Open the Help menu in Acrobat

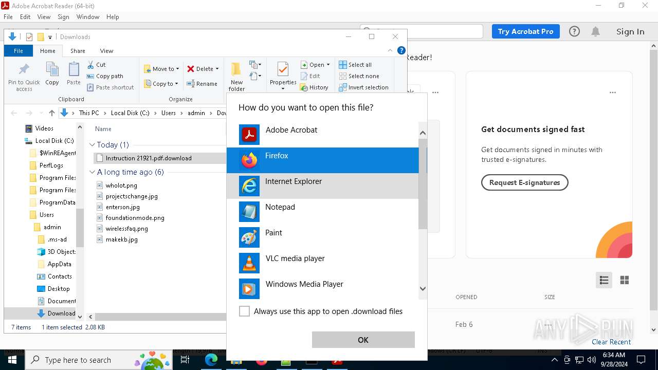click(x=113, y=17)
